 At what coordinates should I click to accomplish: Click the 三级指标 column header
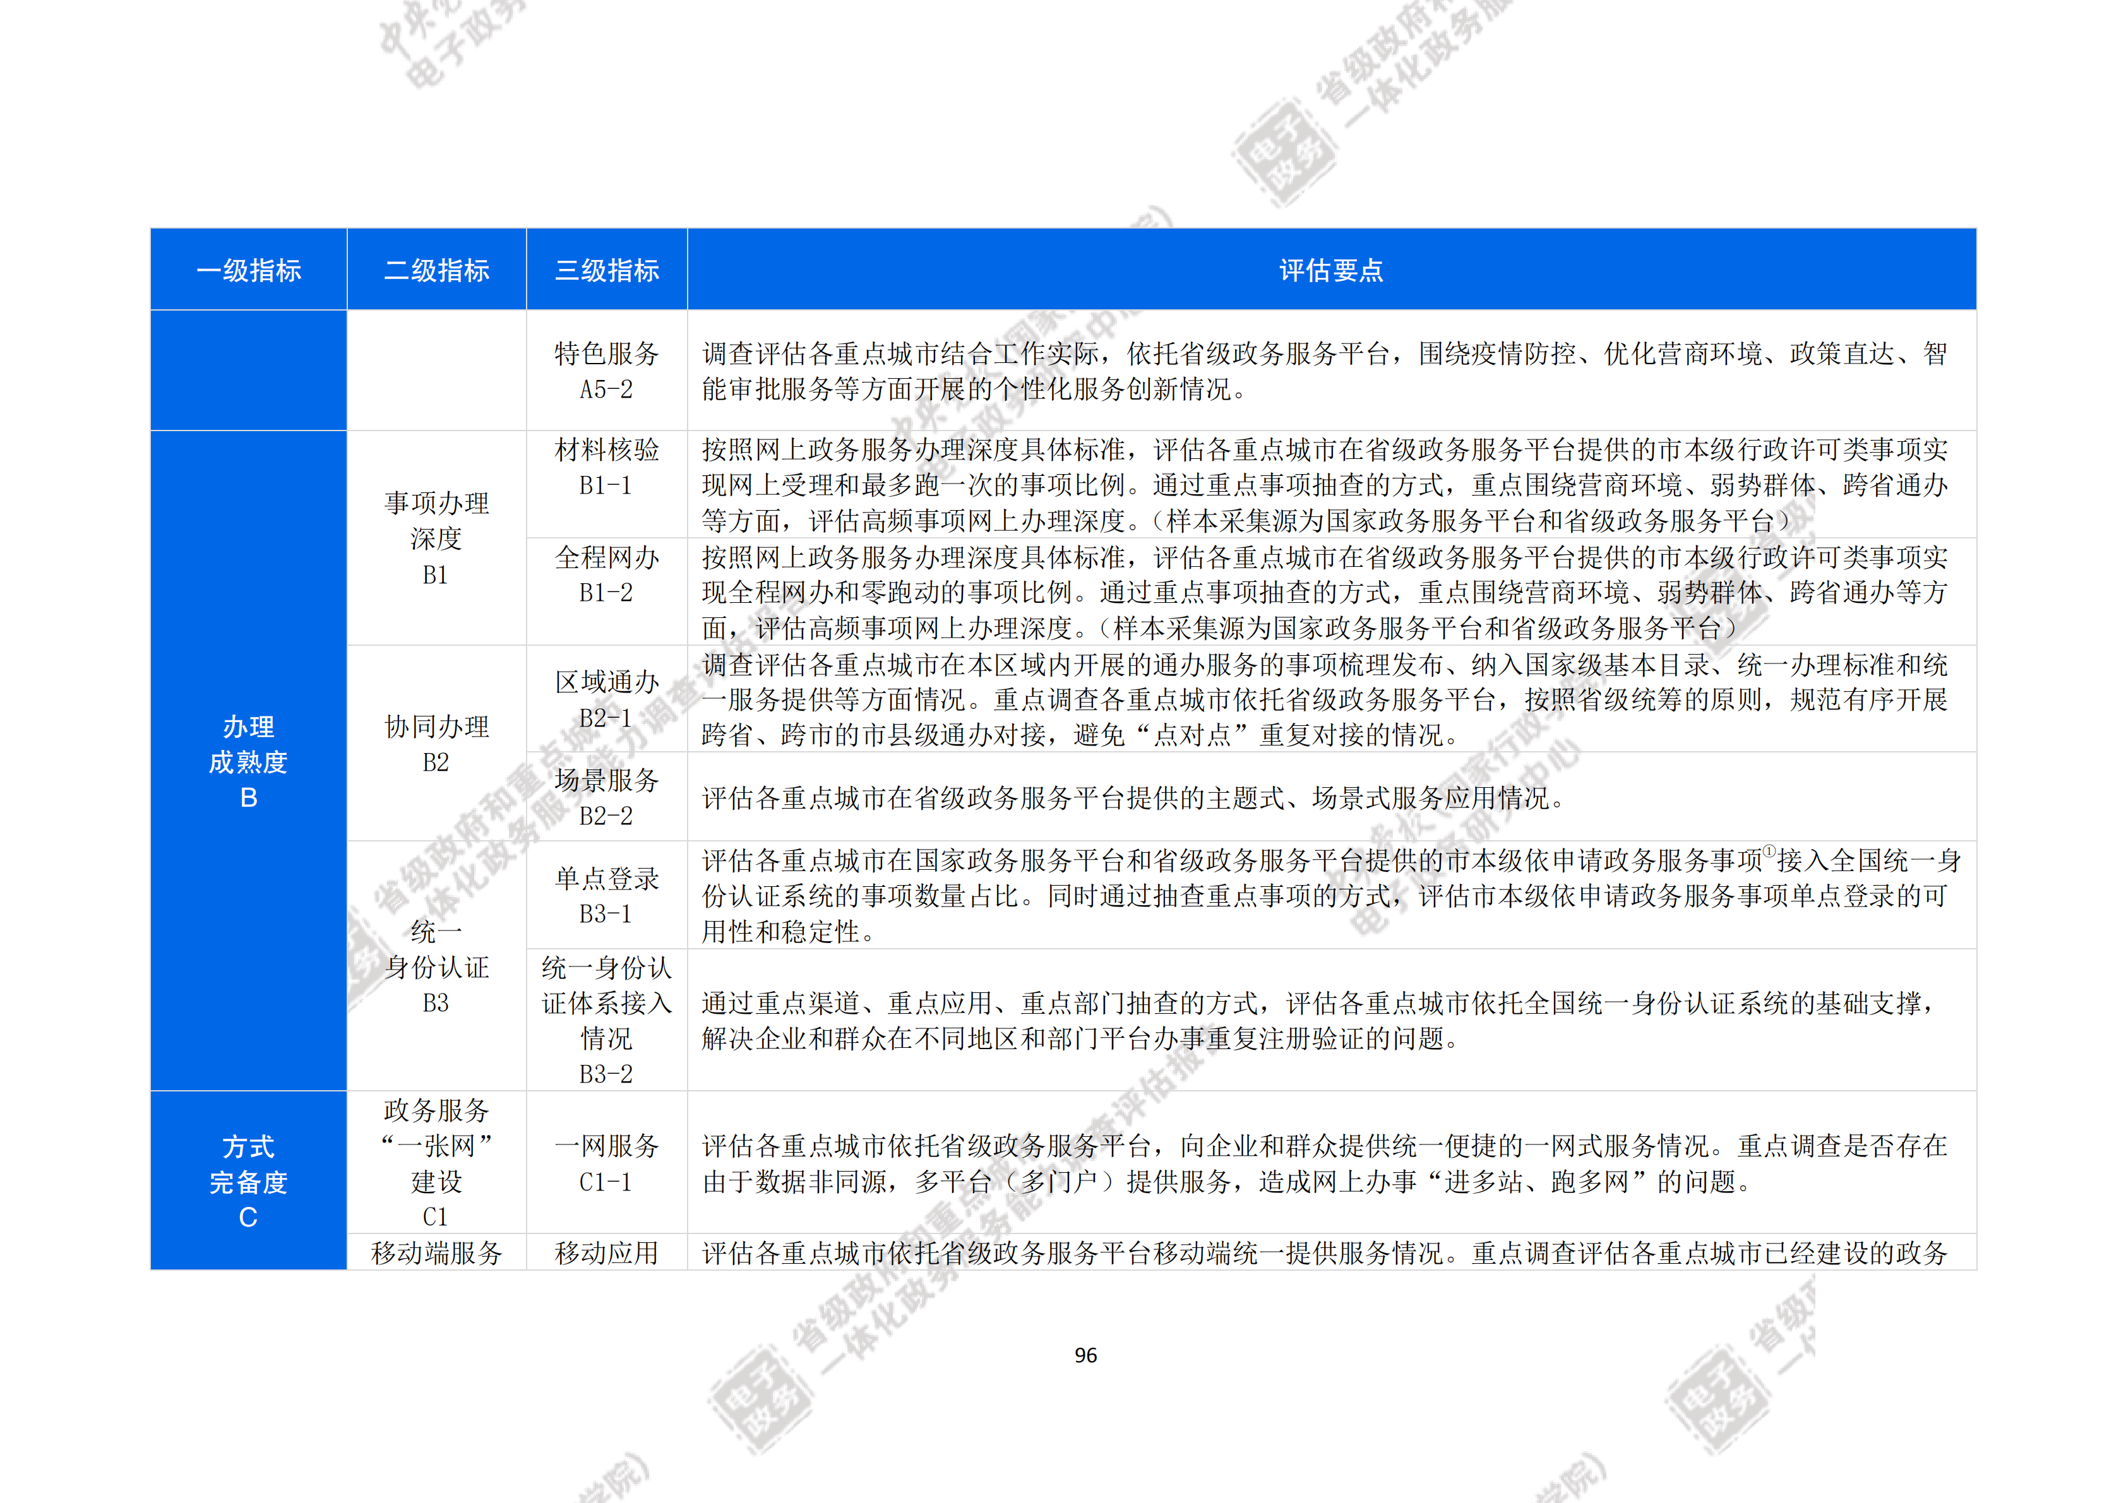[607, 270]
